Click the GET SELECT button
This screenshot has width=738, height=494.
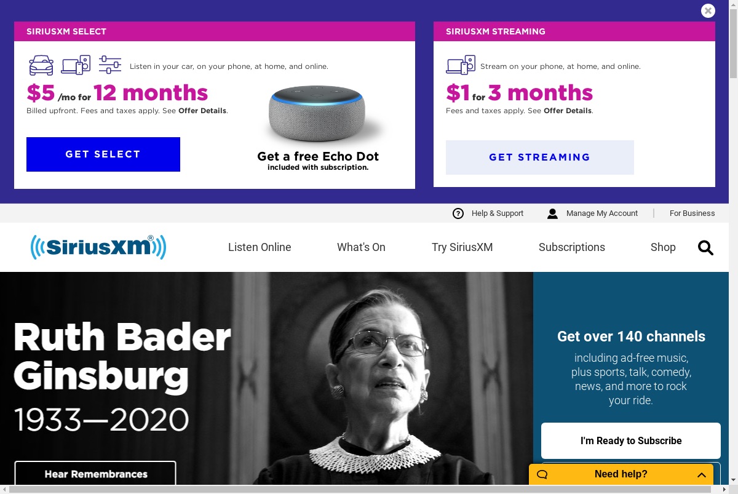(x=103, y=154)
